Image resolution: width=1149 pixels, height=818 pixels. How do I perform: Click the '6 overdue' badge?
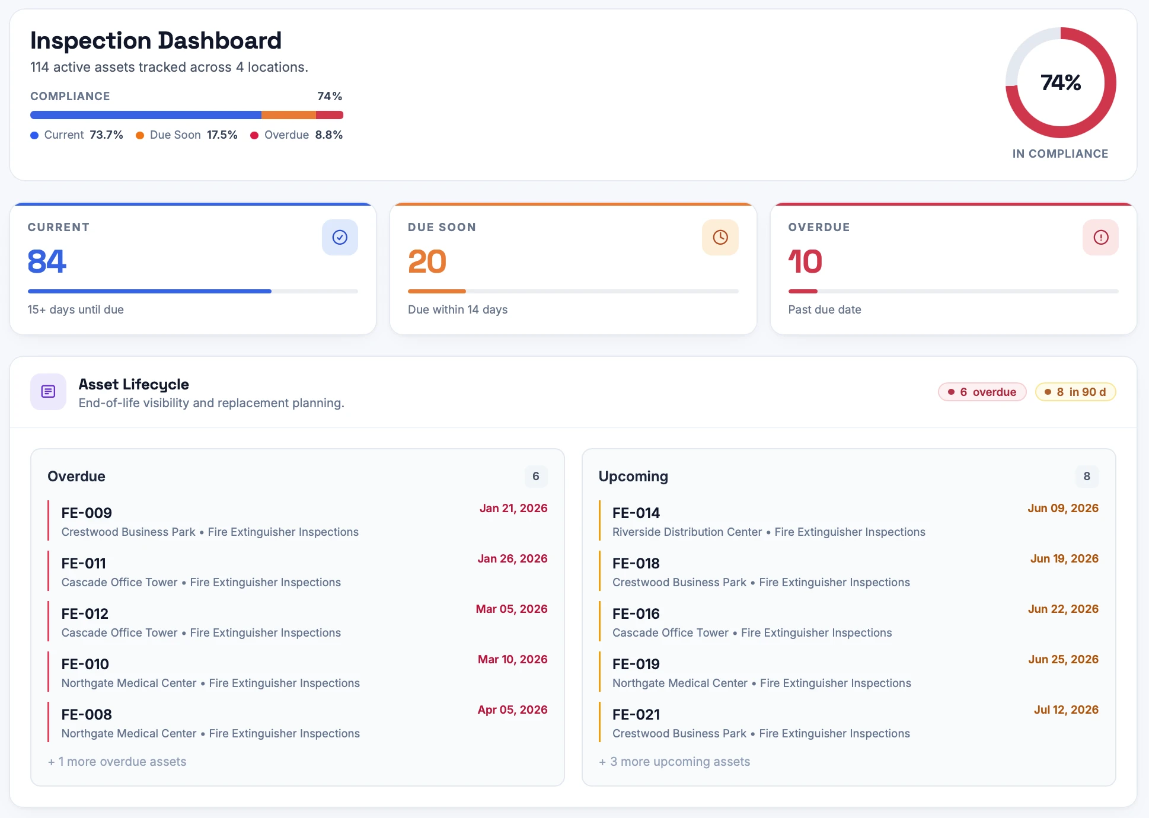[x=982, y=392]
